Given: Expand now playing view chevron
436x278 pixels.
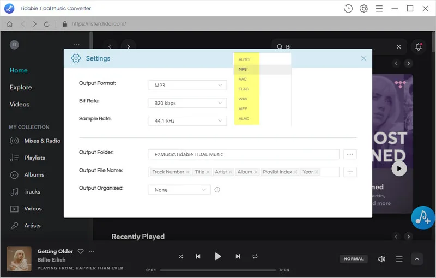Looking at the screenshot, I should (417, 259).
